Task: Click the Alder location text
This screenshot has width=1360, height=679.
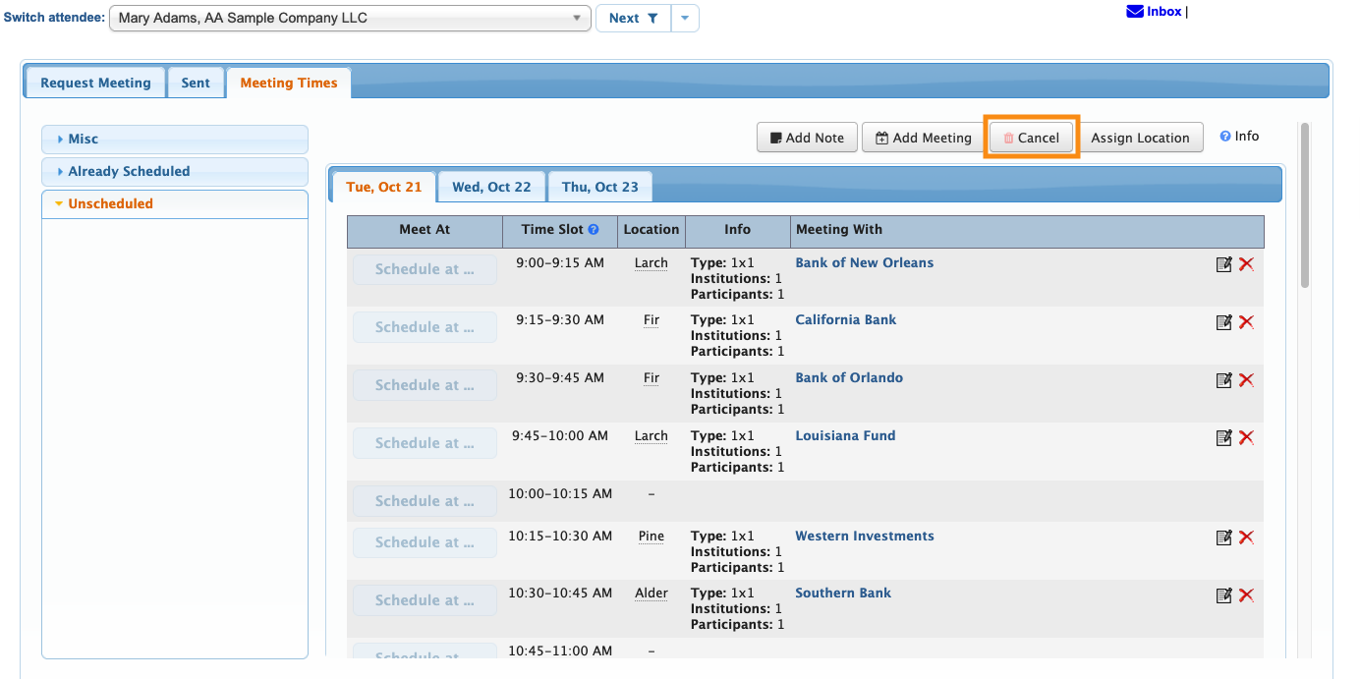Action: 651,594
